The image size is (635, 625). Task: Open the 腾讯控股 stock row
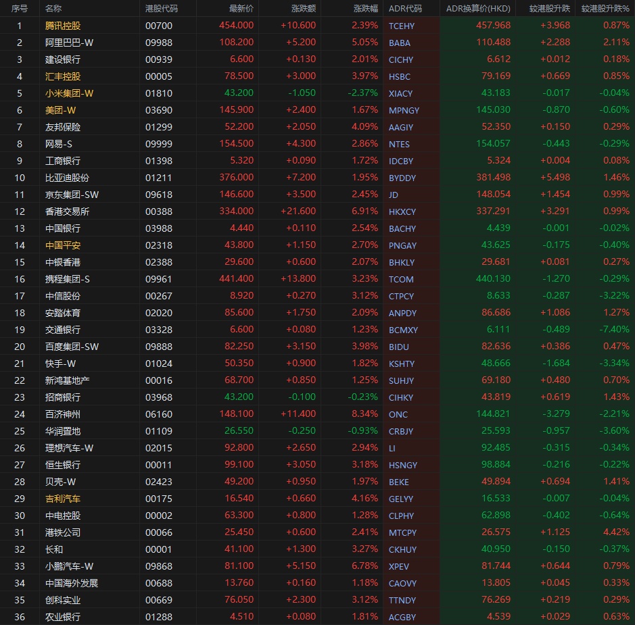pos(318,26)
